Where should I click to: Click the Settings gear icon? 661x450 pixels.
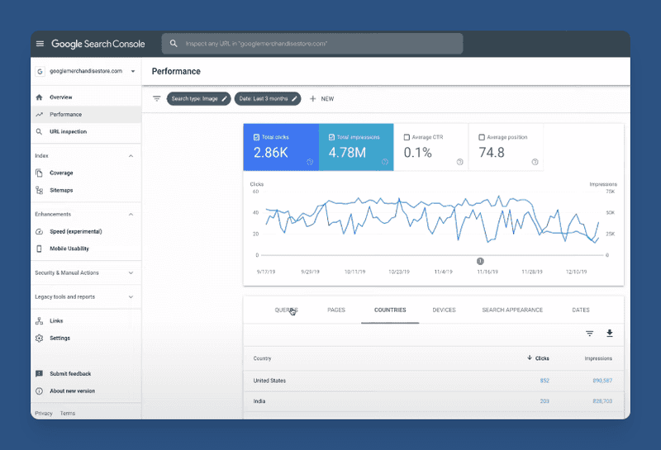tap(39, 339)
